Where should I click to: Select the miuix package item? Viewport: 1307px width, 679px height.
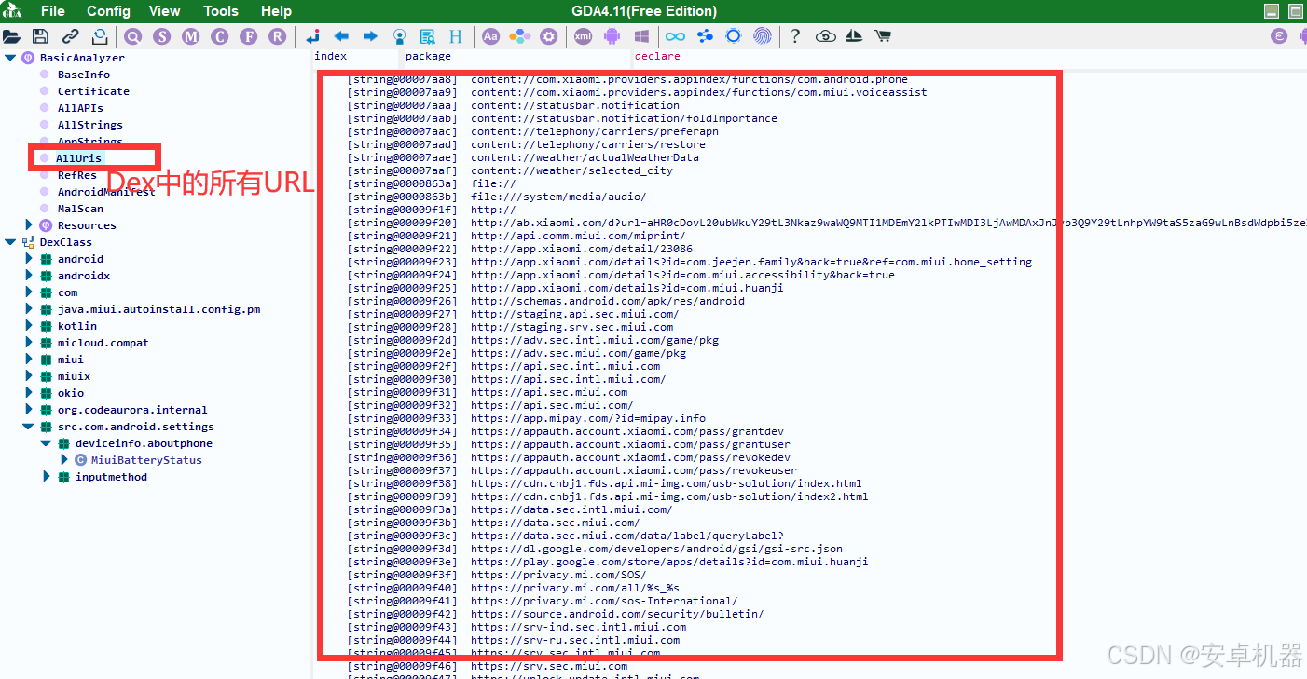[74, 376]
